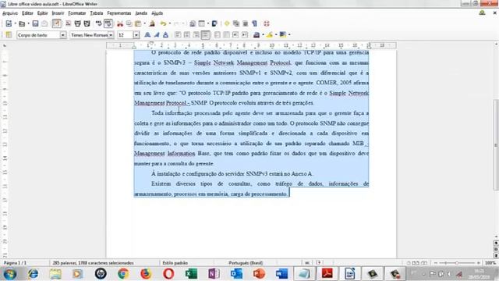
Task: Toggle Nonprinting Characters pilcrow button
Action: [x=255, y=23]
